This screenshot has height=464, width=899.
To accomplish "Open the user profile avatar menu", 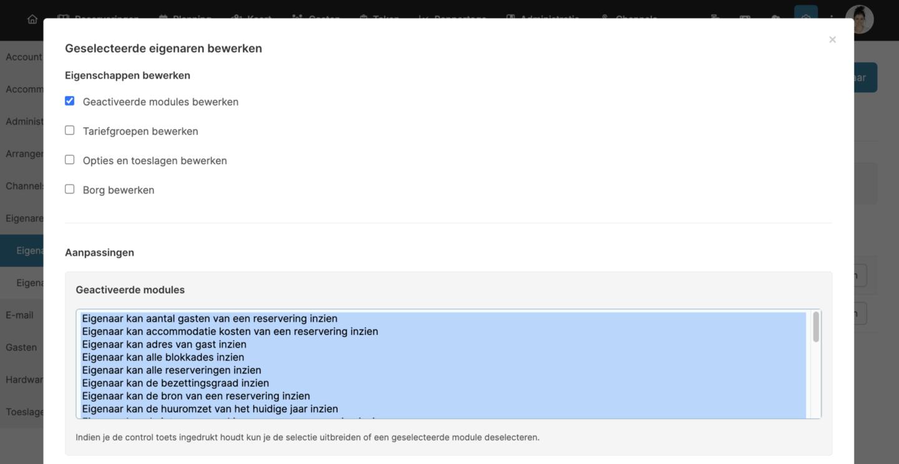I will [859, 19].
